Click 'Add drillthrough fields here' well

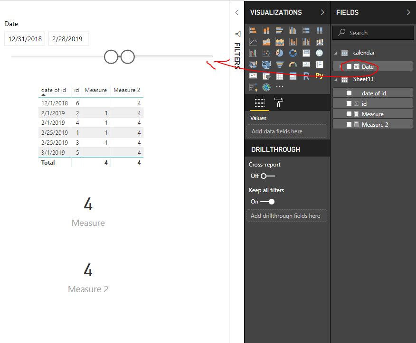click(x=287, y=216)
